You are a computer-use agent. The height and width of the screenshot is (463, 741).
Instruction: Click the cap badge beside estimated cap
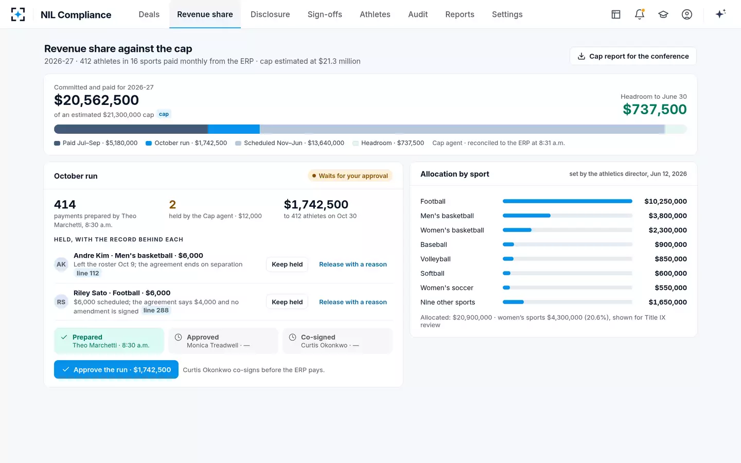tap(164, 114)
